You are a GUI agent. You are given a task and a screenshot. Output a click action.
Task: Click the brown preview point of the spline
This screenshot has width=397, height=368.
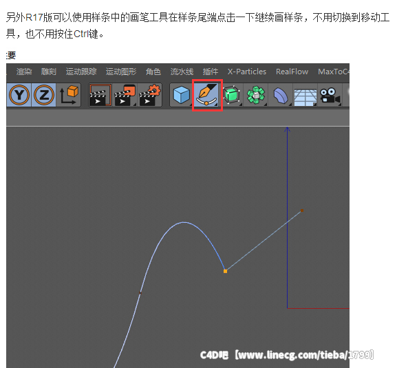click(302, 210)
